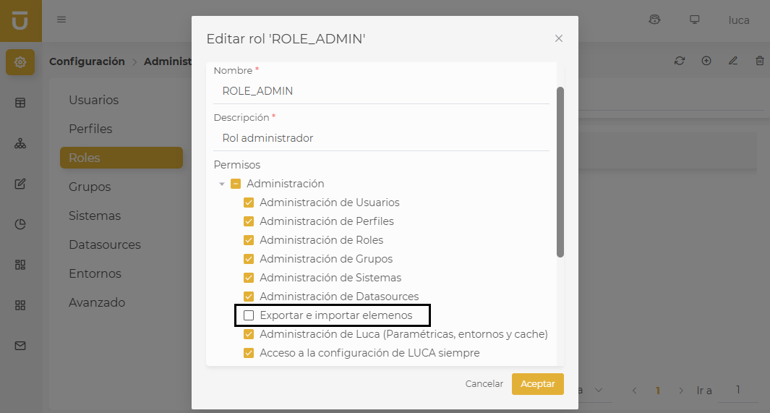
Task: Select Usuarios in the configuration menu
Action: 93,100
